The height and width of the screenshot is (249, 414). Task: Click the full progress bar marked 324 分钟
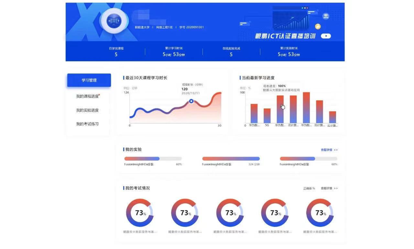coord(231,158)
